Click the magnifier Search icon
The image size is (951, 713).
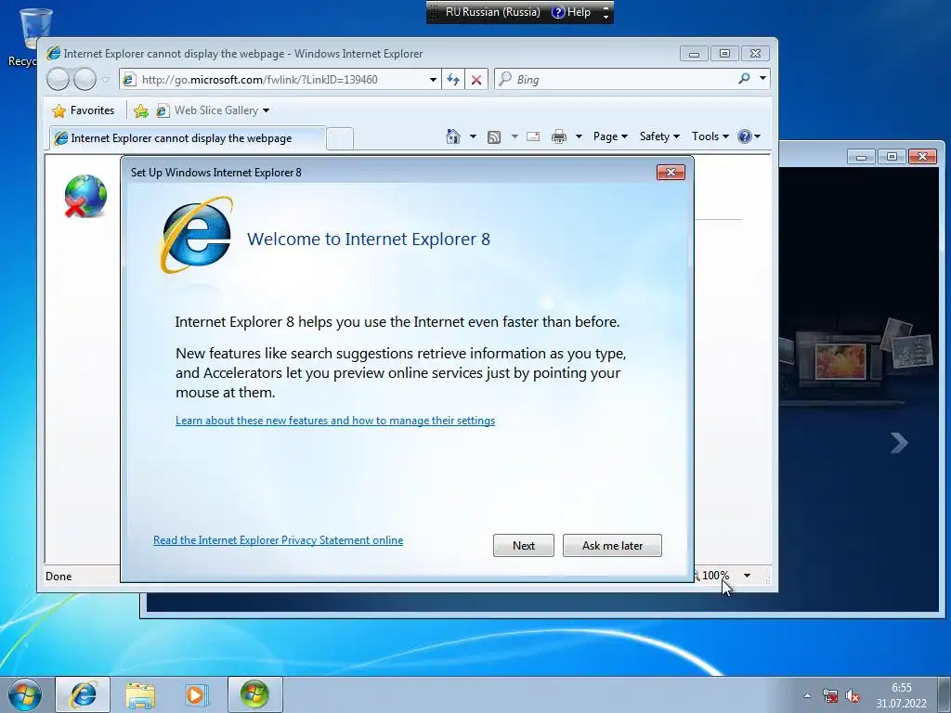click(x=744, y=79)
